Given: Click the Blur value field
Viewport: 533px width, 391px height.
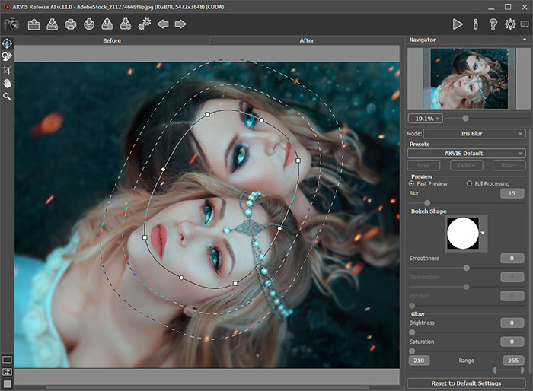Looking at the screenshot, I should tap(512, 193).
